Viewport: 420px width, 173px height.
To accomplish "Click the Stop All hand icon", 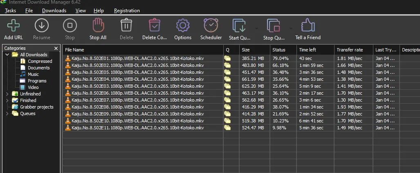I will tap(98, 26).
